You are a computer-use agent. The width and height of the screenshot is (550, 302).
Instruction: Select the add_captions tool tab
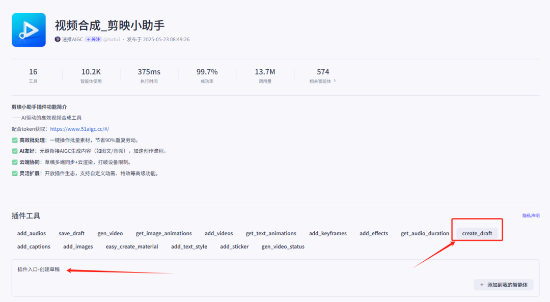(34, 246)
